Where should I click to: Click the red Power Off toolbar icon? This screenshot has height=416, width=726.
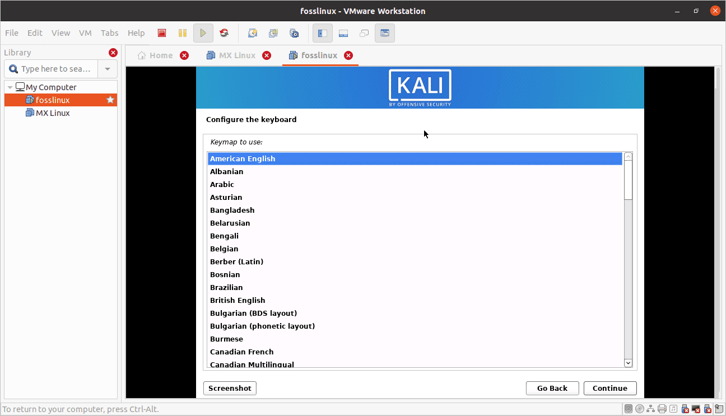pyautogui.click(x=162, y=33)
